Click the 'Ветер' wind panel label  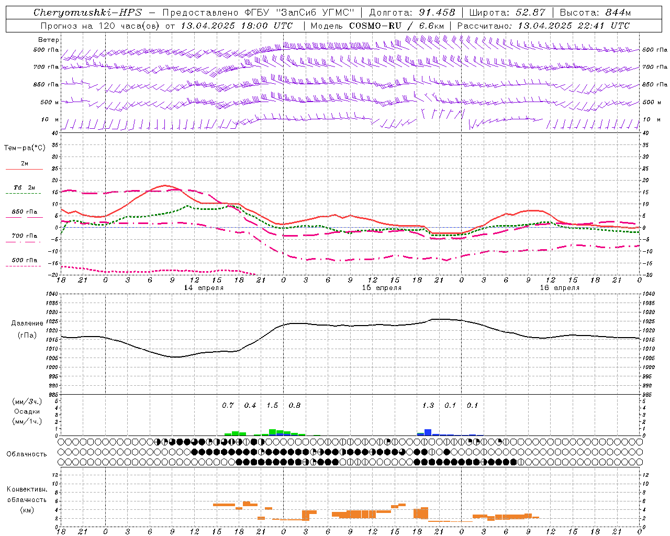pos(49,40)
